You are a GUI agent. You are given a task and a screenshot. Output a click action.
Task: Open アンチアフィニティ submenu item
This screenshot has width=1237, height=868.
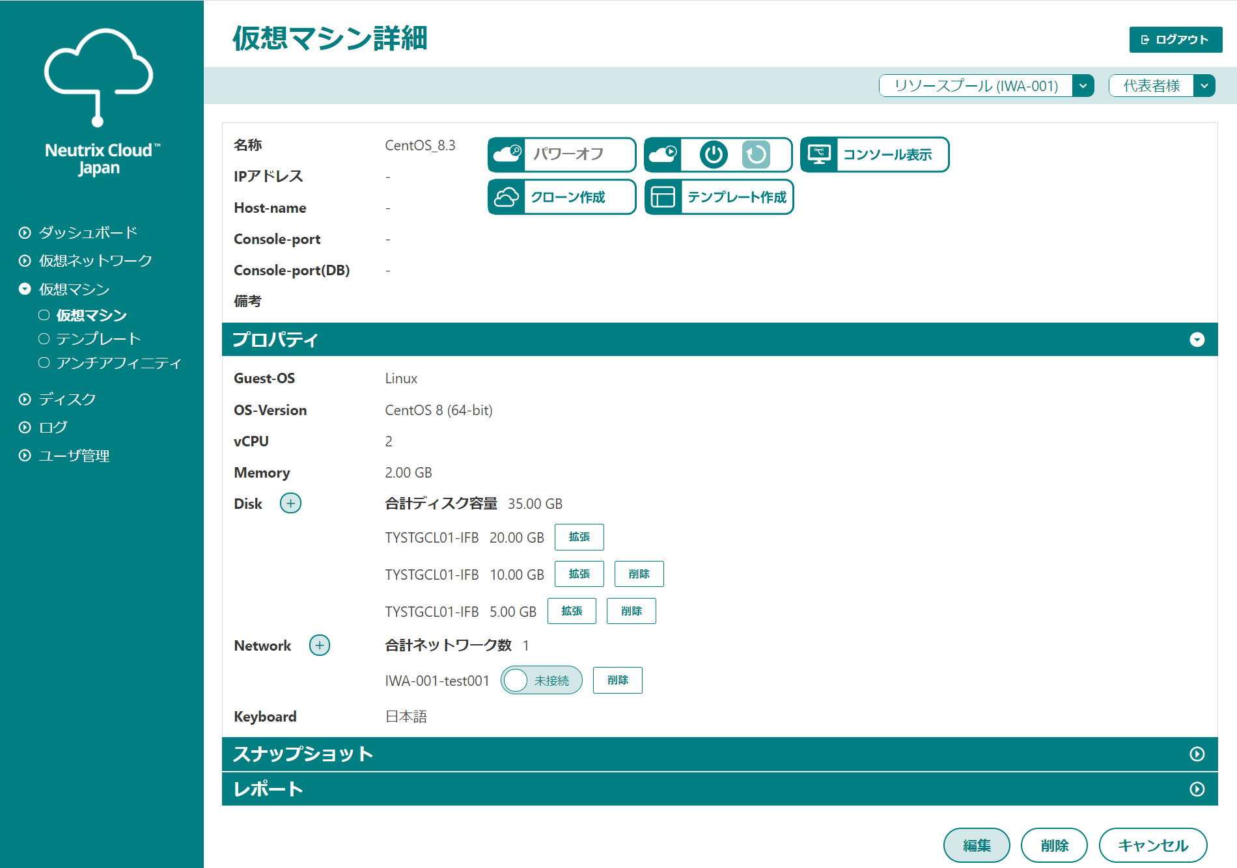click(118, 362)
